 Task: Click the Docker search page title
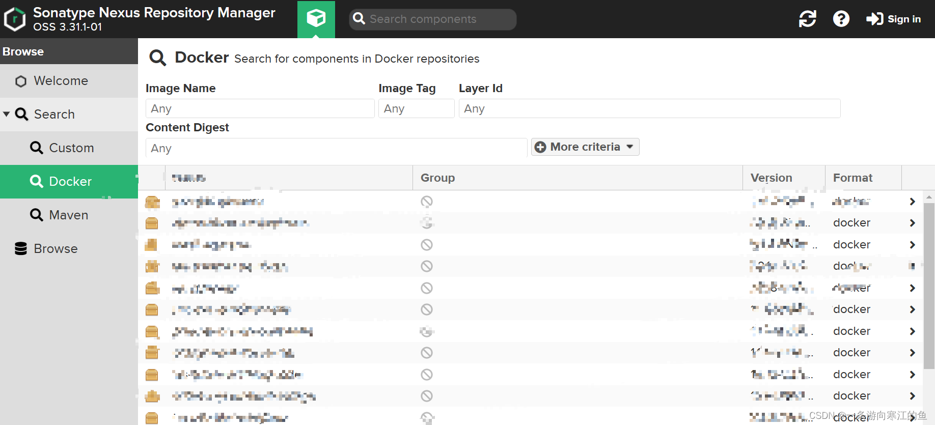coord(202,58)
